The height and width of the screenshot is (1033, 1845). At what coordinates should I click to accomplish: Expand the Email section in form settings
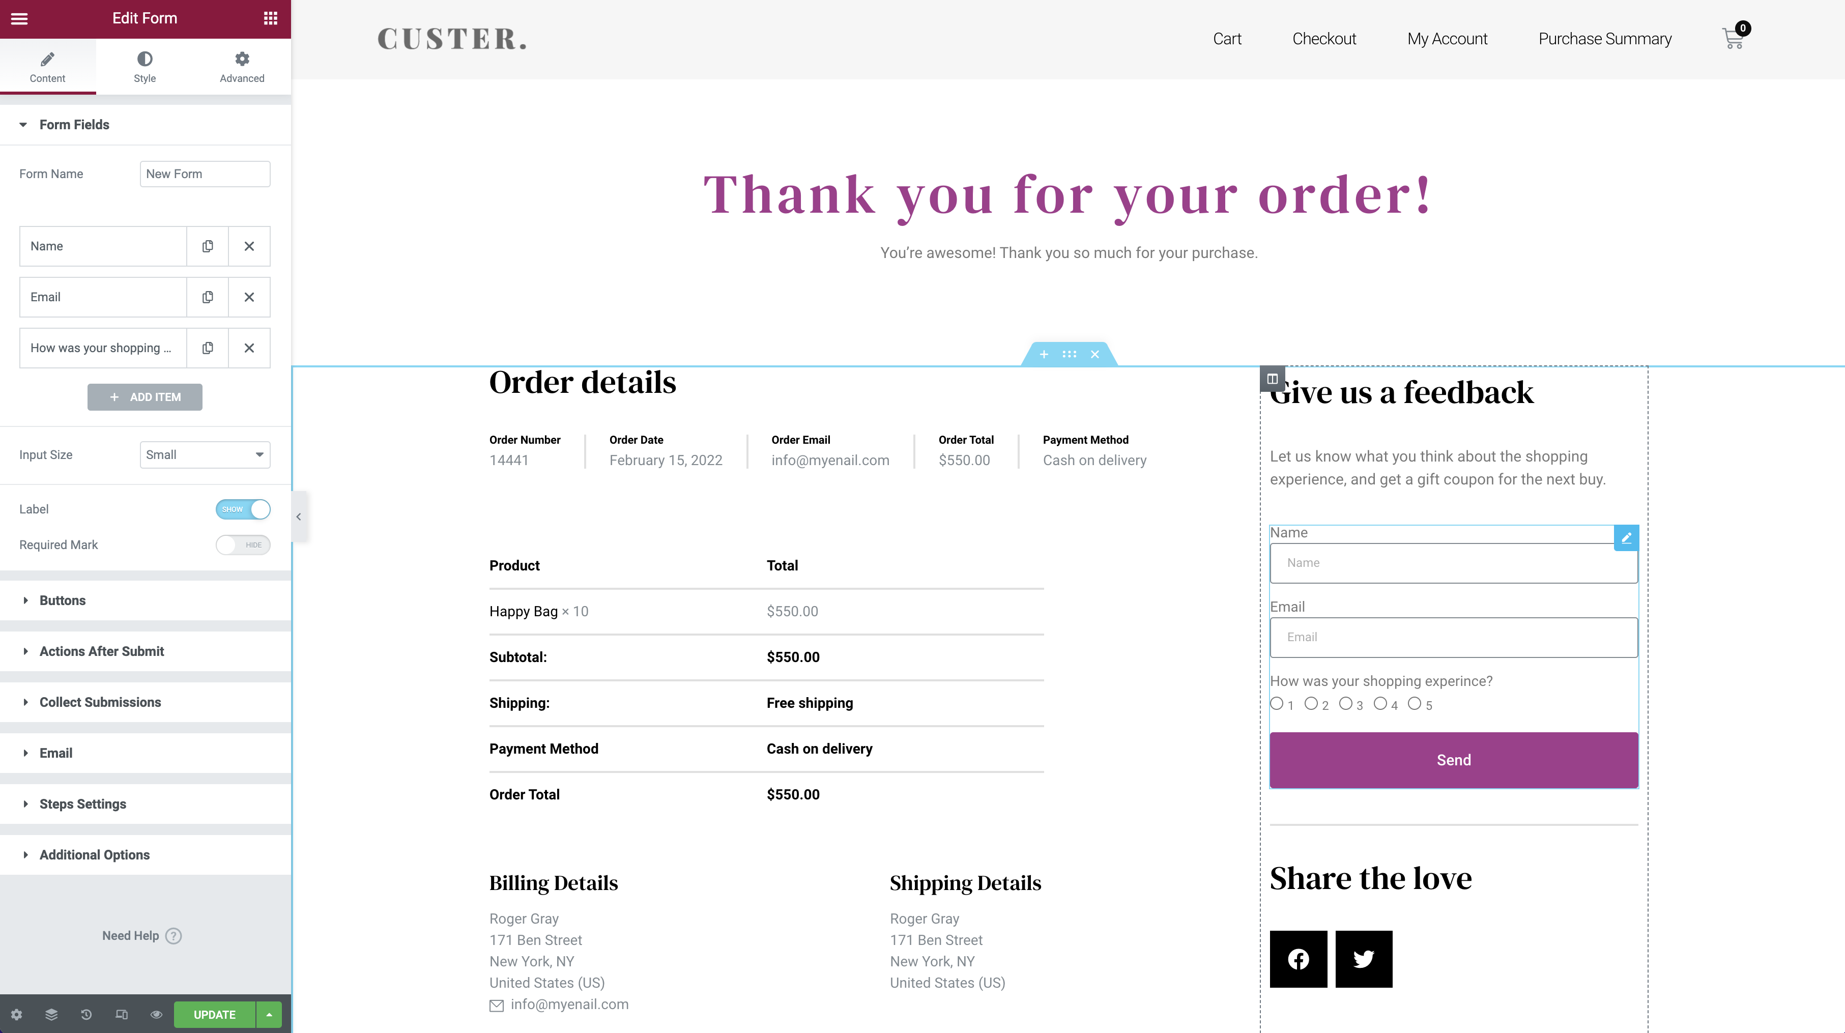coord(56,753)
